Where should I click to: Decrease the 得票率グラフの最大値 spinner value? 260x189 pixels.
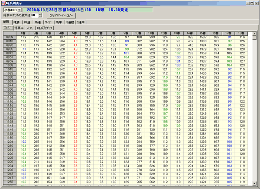[40, 16]
